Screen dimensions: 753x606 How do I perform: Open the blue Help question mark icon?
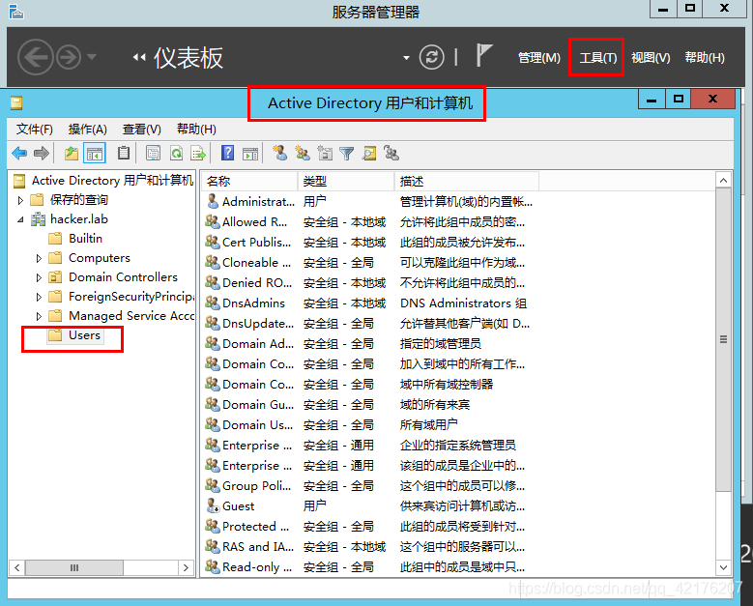point(227,153)
